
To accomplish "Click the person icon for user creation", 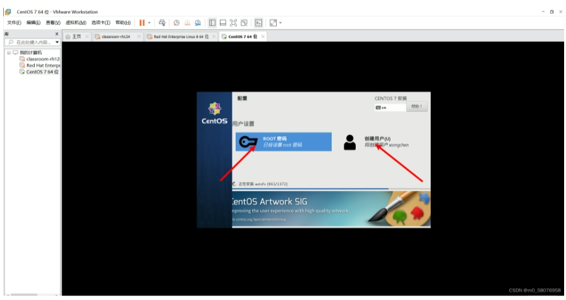I will point(349,142).
